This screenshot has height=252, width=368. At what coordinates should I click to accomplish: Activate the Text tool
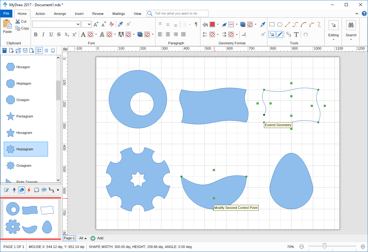tap(296, 34)
